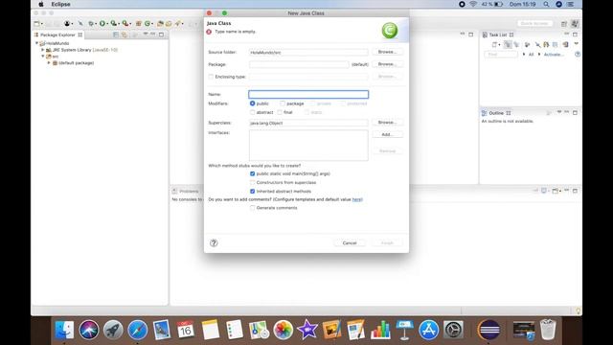Browse for the Source folder
Screen dimensions: 613x345
[x=387, y=52]
